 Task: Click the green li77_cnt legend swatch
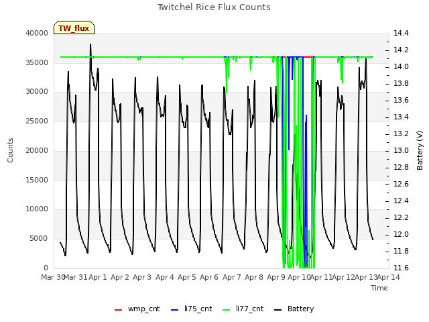coord(227,310)
